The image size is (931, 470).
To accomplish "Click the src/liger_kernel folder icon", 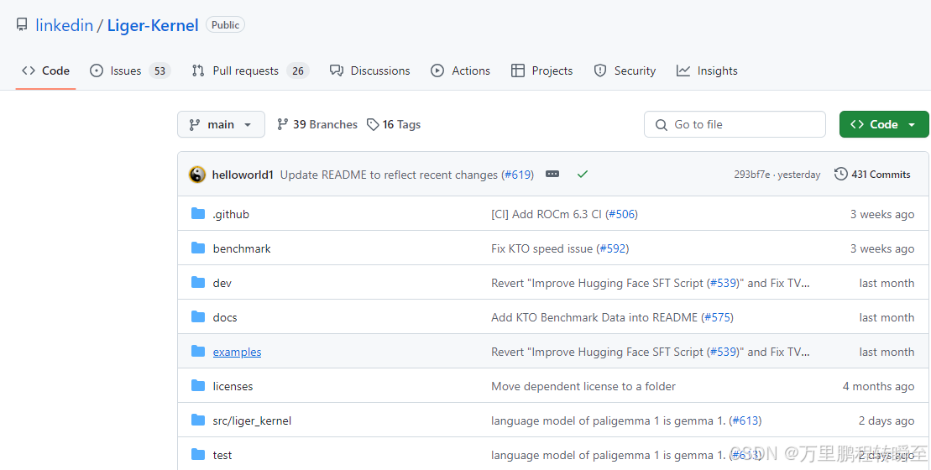I will [x=198, y=420].
